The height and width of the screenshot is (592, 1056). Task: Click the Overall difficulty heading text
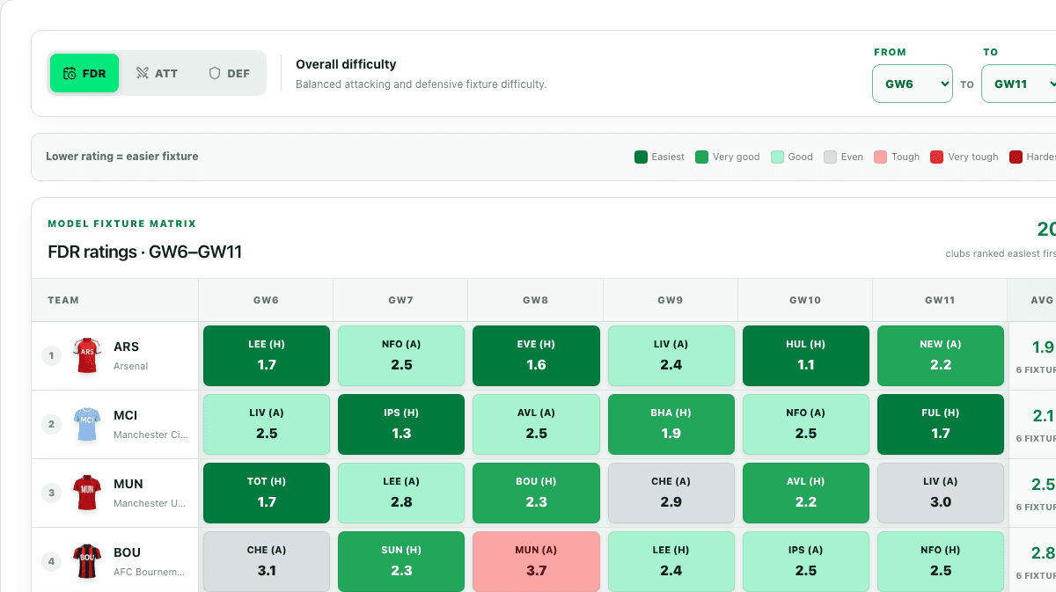346,64
